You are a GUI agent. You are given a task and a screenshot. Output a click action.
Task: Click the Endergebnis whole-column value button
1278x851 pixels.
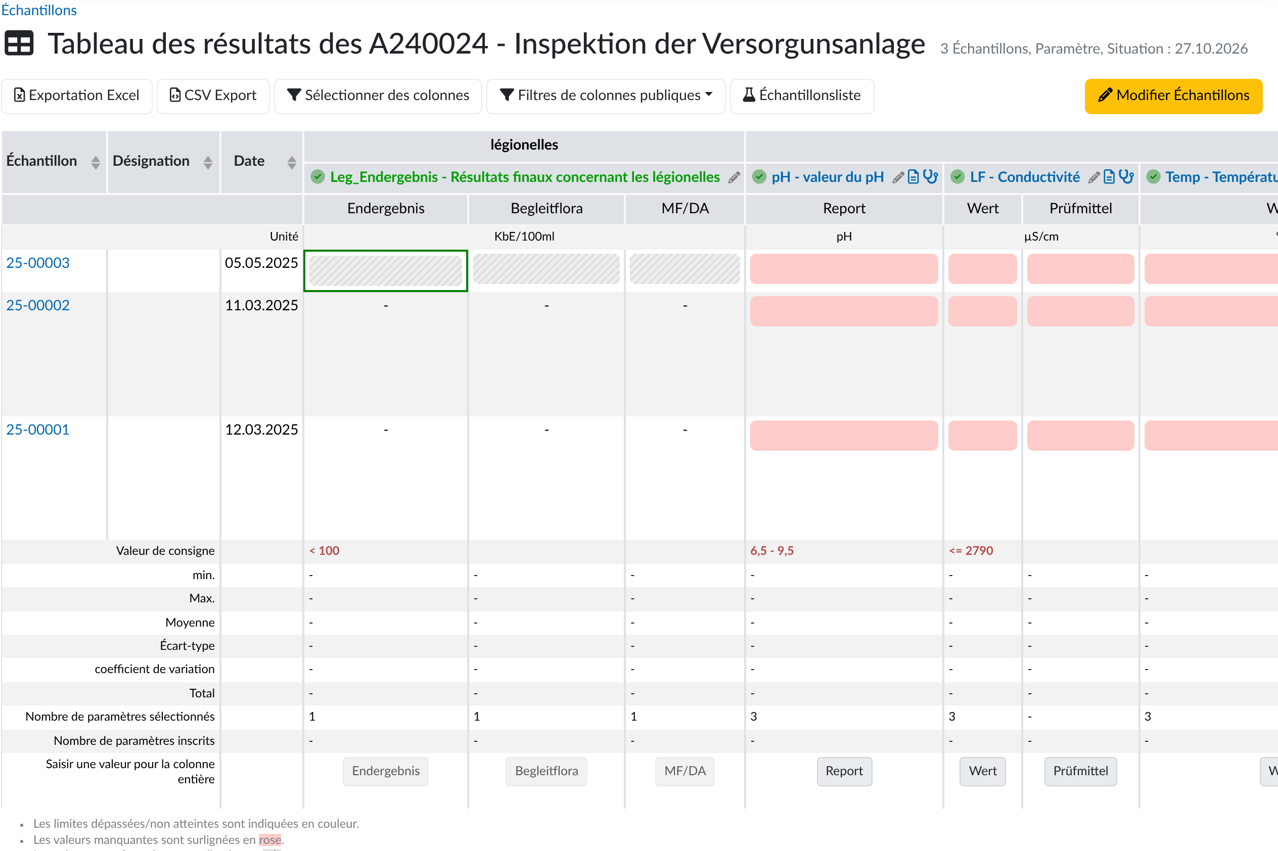click(385, 771)
